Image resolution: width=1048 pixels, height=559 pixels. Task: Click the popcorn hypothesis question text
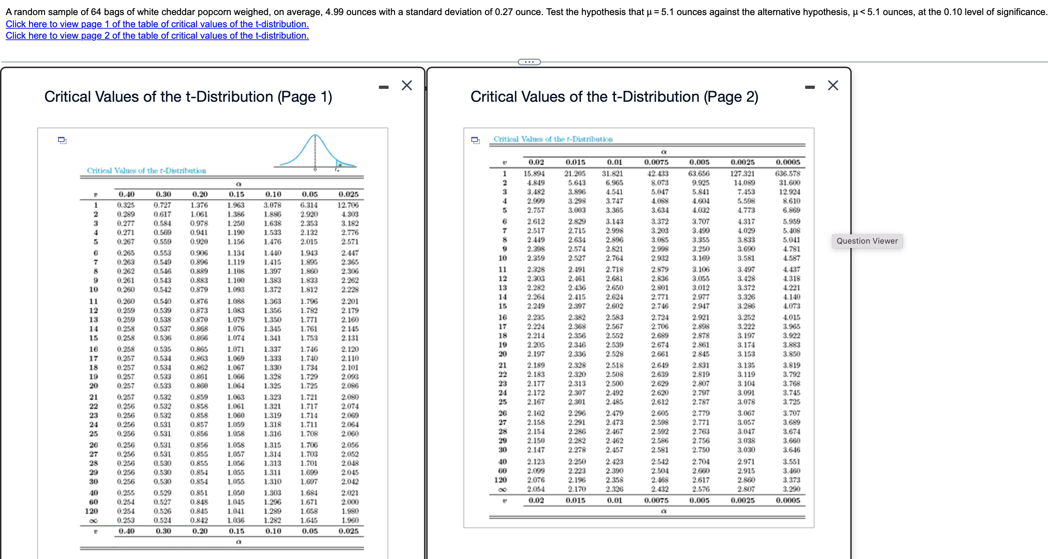click(x=525, y=12)
